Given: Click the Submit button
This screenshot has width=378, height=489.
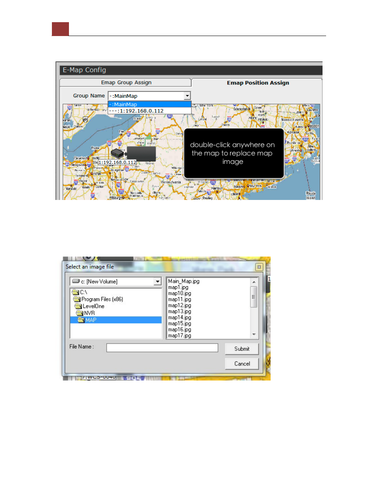Looking at the screenshot, I should pyautogui.click(x=242, y=349).
